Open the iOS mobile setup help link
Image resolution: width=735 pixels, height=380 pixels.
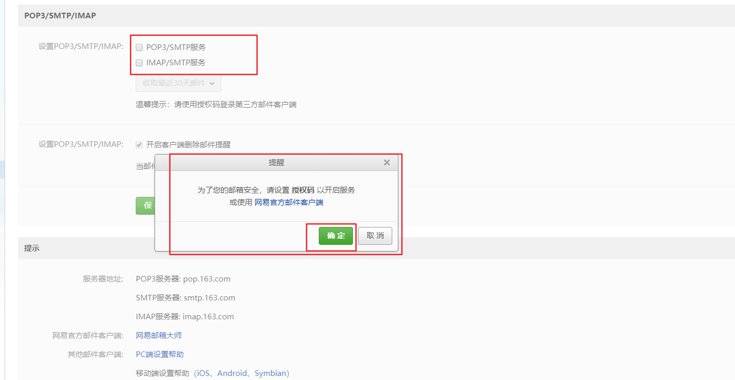[x=203, y=373]
